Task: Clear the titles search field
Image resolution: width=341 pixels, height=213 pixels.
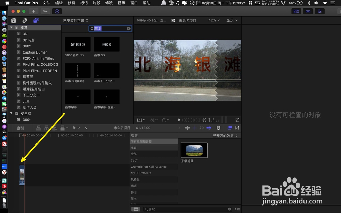Action: pos(129,29)
